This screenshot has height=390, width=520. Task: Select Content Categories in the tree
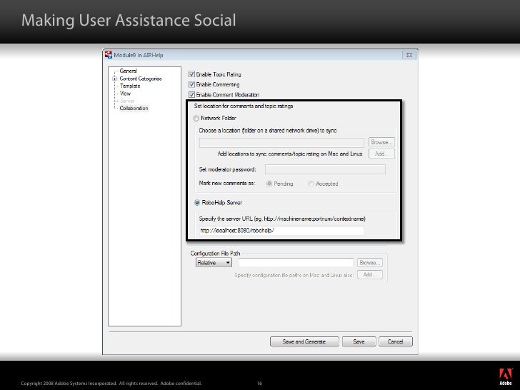(141, 79)
